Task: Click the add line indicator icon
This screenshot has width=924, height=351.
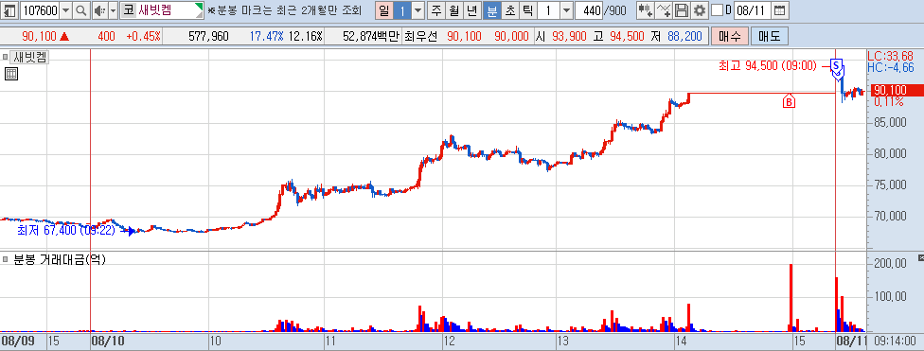Action: [x=664, y=10]
